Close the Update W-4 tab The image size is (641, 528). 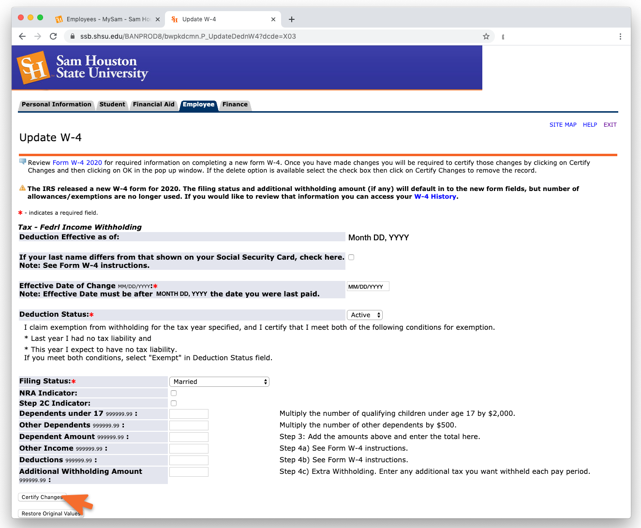(273, 19)
